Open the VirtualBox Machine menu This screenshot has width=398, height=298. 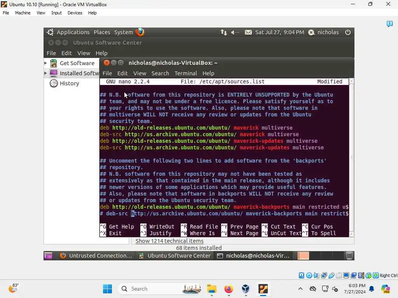[23, 13]
